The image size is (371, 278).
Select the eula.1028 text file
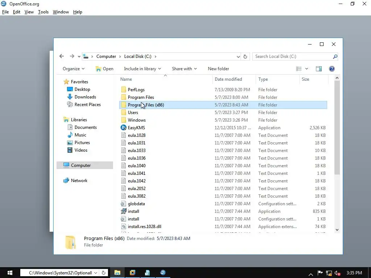click(223, 135)
